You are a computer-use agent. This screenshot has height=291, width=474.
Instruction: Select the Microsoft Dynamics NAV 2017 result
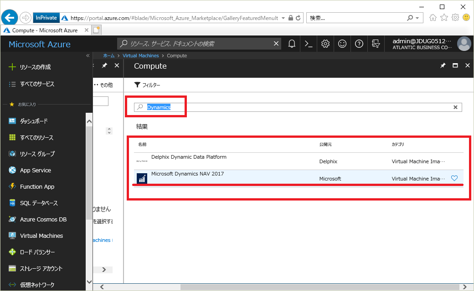(299, 178)
